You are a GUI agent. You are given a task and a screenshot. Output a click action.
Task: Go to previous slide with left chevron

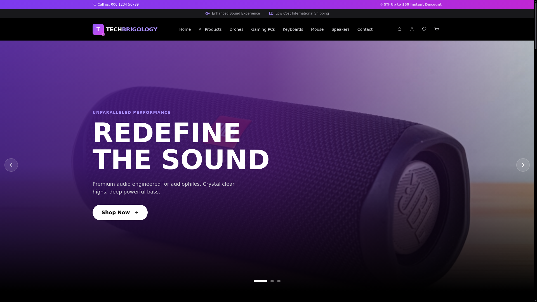(11, 165)
